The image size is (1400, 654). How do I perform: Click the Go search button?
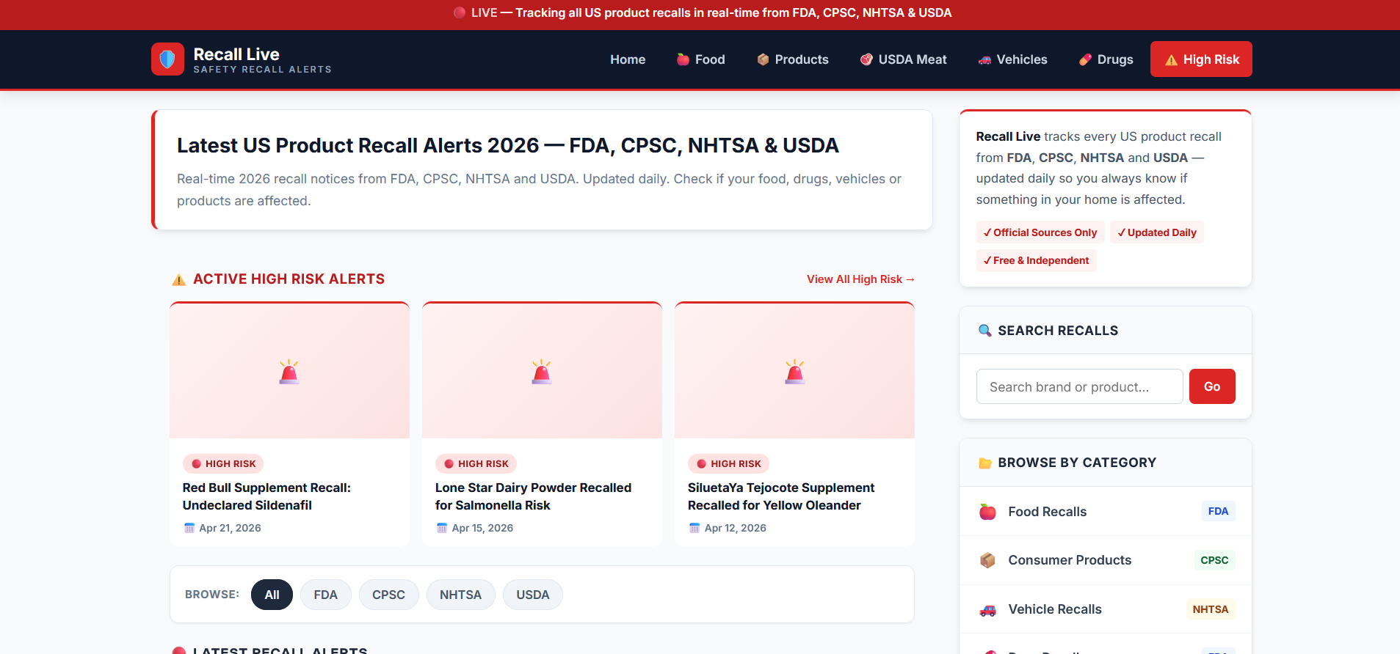pos(1211,386)
